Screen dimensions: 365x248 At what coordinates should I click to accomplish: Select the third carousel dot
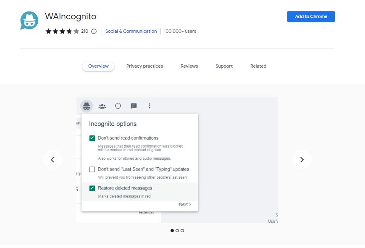pos(182,230)
